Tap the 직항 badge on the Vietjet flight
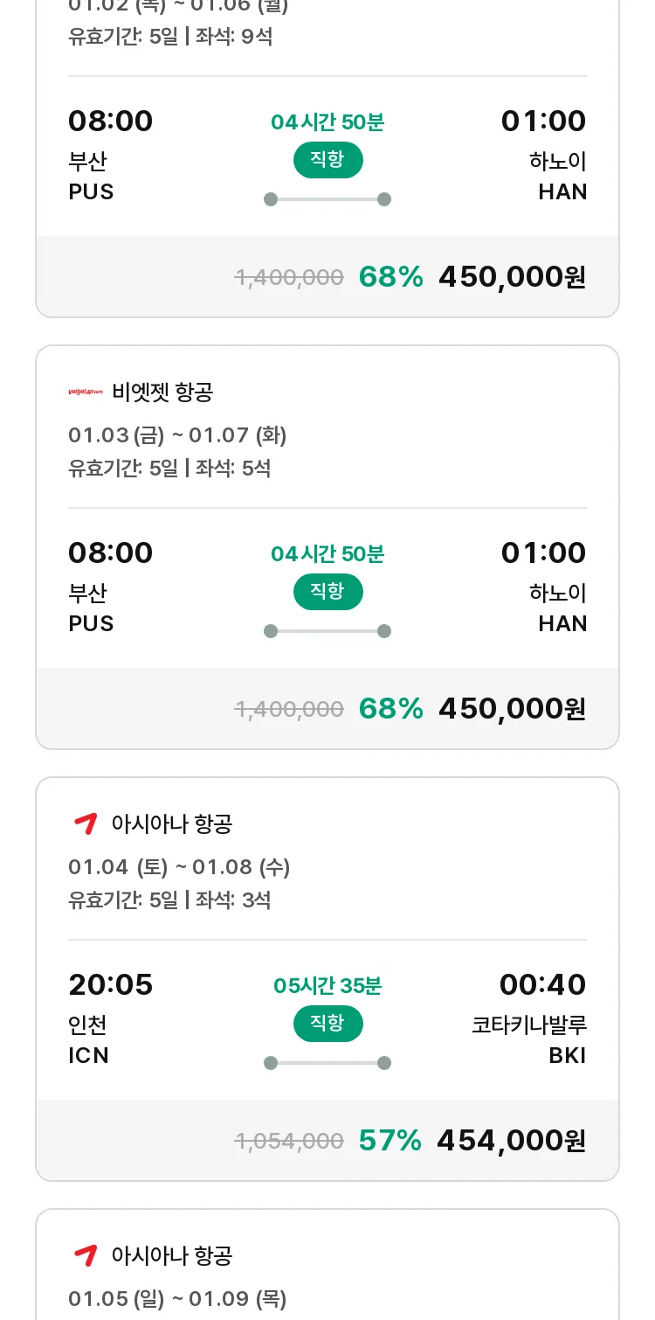 (x=327, y=592)
